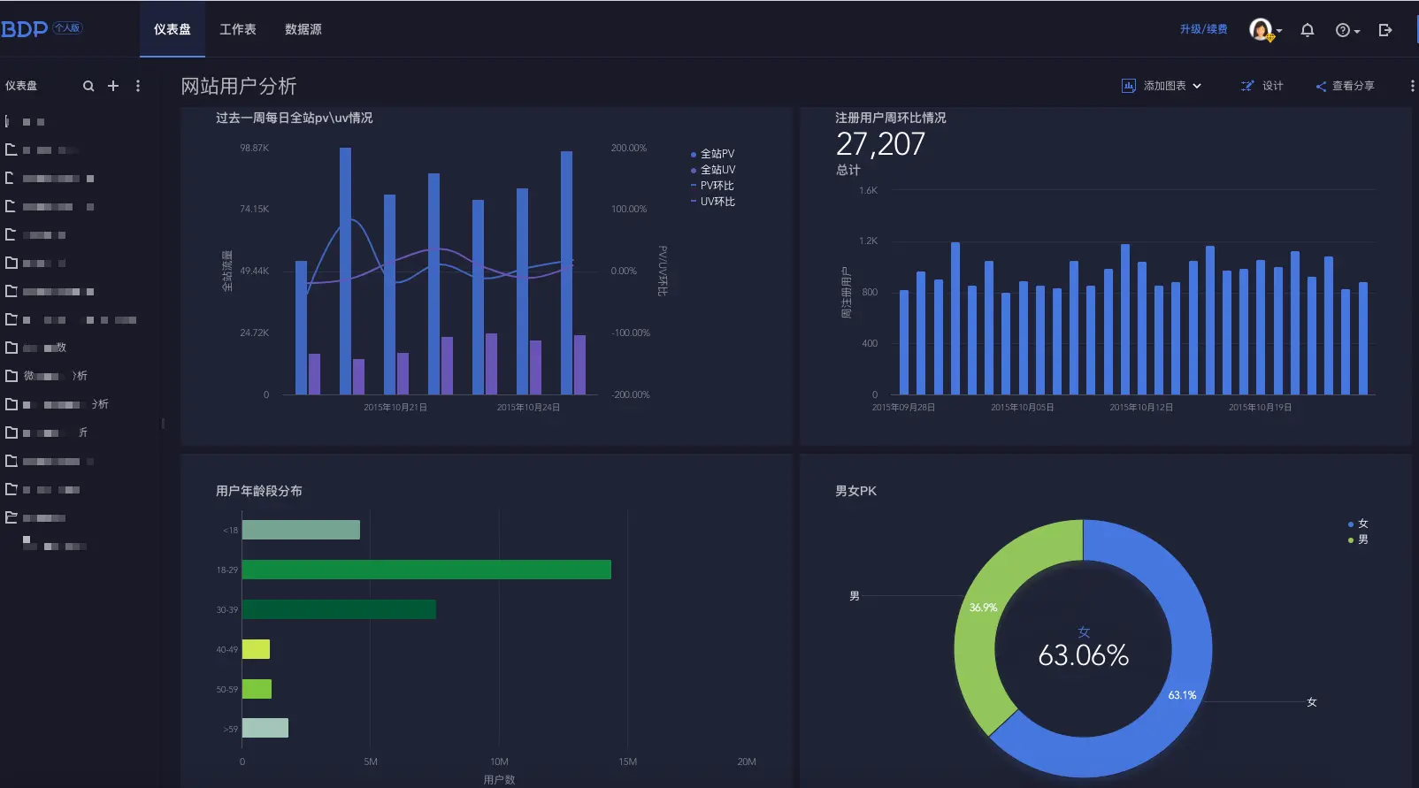
Task: Toggle the 全站UV legend series
Action: point(712,170)
